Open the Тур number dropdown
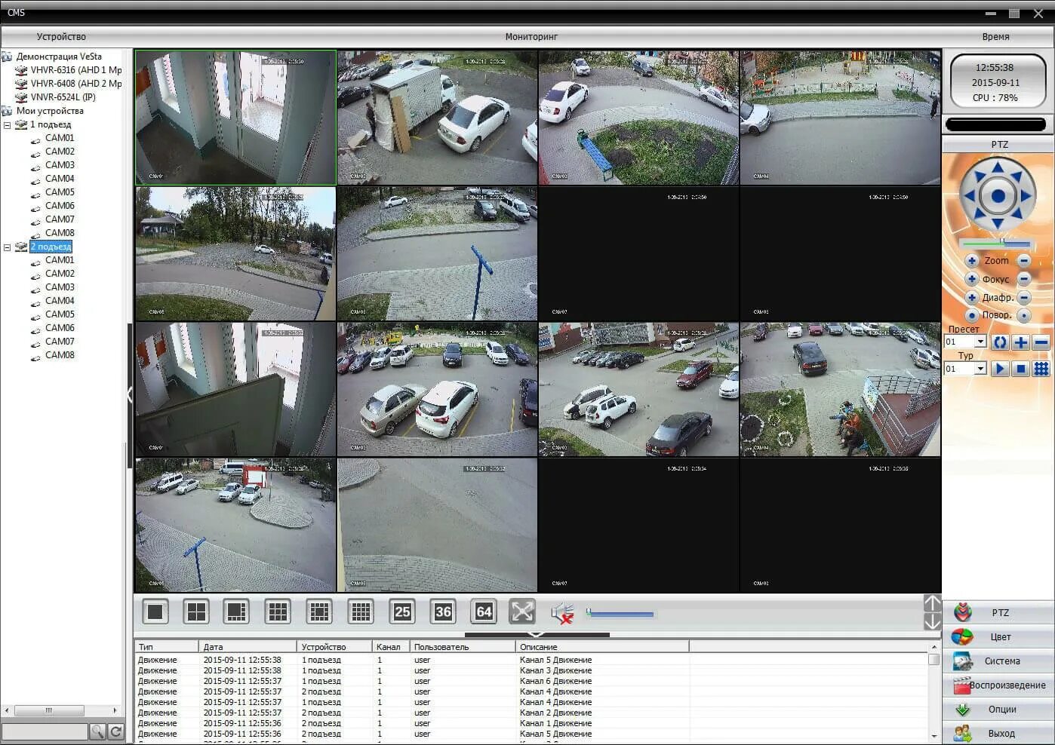The width and height of the screenshot is (1055, 745). coord(980,369)
